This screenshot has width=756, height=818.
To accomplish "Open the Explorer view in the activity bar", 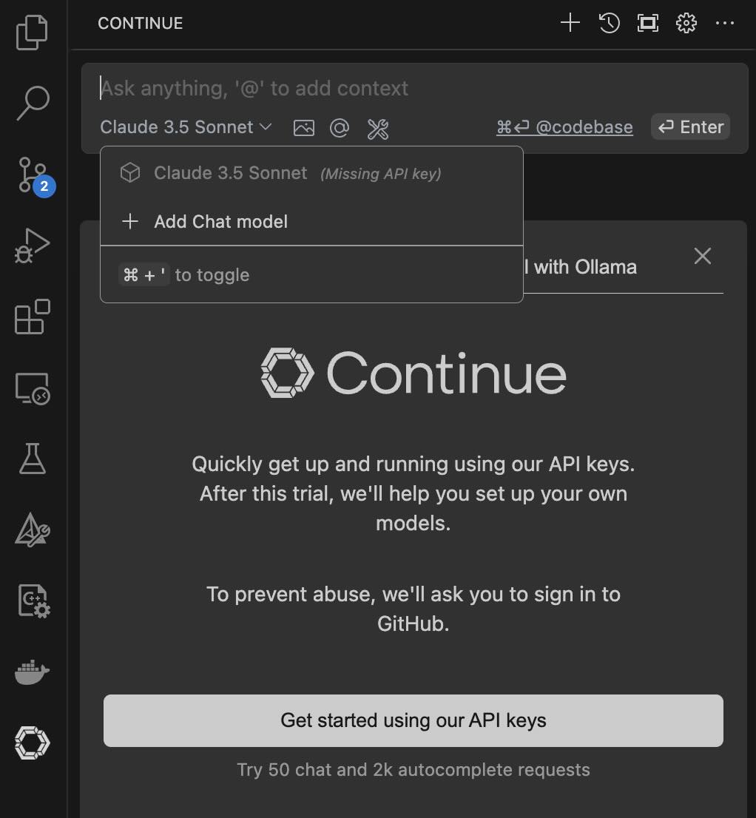I will pyautogui.click(x=33, y=33).
